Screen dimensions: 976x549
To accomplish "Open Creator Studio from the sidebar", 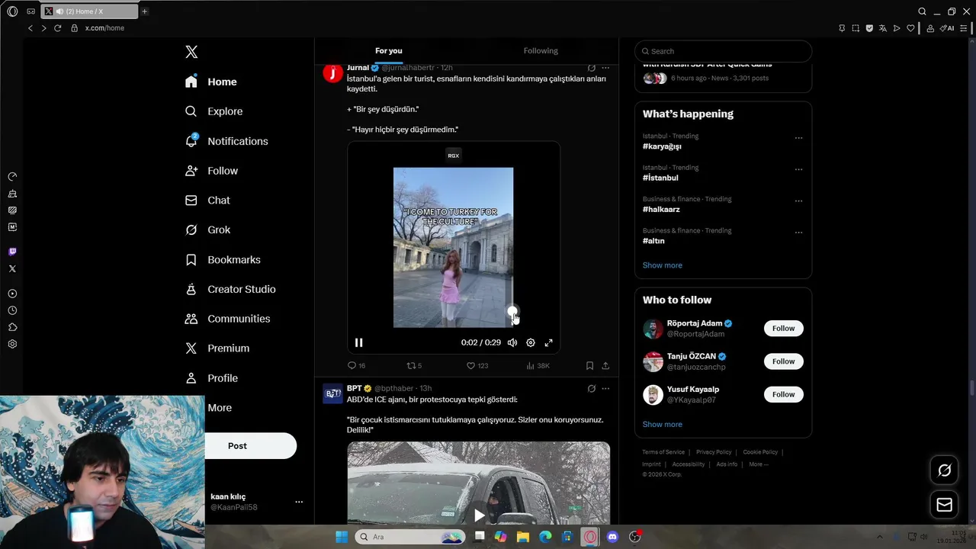I will click(230, 289).
